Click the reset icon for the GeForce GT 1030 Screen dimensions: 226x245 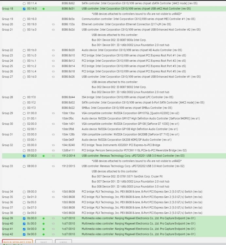pos(53,124)
